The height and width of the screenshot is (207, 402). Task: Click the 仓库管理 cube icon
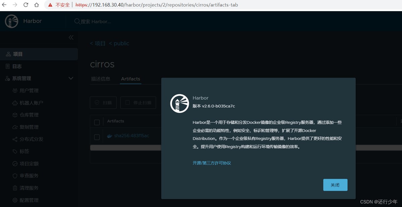coord(15,115)
